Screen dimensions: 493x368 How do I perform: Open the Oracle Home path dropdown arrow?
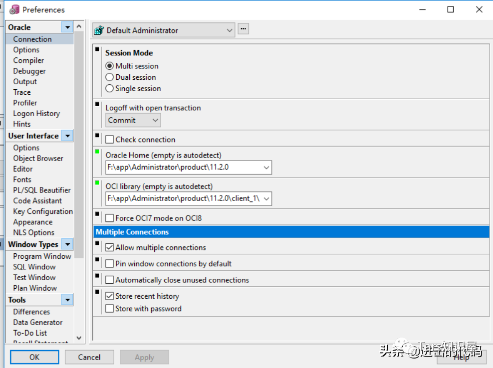pos(266,168)
